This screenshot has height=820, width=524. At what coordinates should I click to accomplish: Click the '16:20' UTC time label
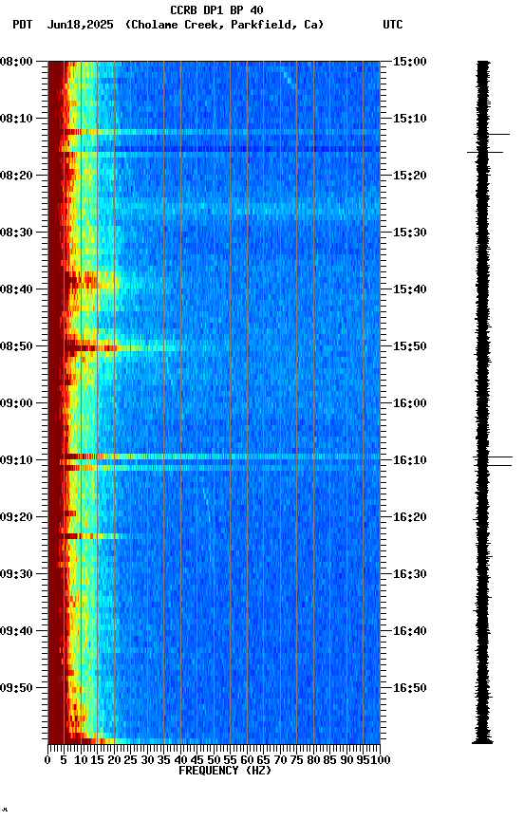pyautogui.click(x=409, y=517)
